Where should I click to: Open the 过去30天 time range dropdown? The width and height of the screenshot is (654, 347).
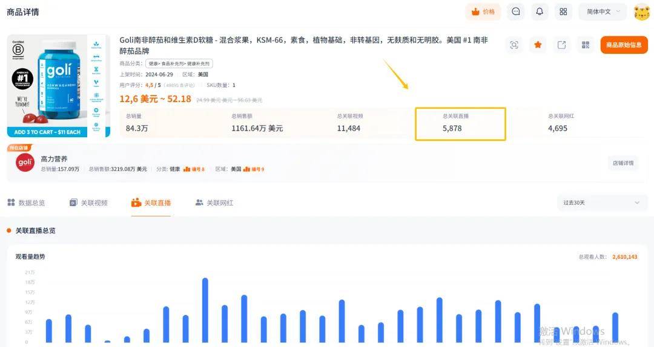coord(601,203)
